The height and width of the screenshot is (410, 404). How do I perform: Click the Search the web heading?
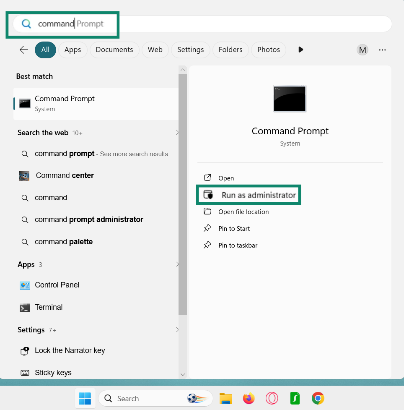(x=43, y=133)
